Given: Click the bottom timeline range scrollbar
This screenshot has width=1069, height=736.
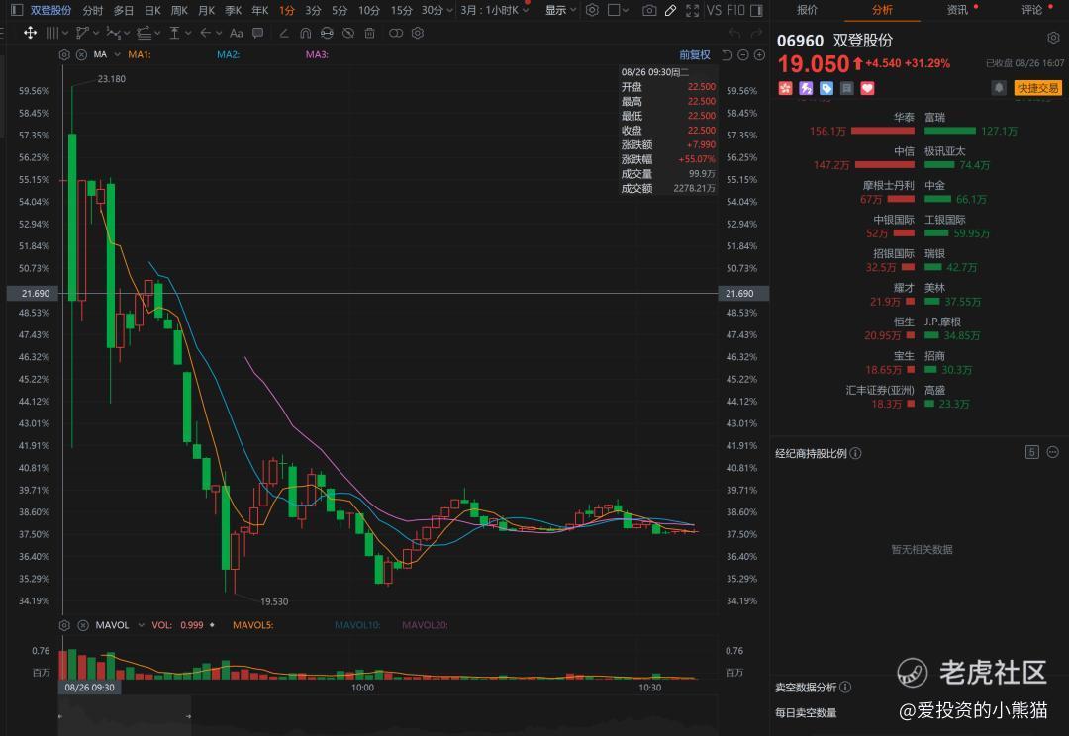Looking at the screenshot, I should coord(124,715).
